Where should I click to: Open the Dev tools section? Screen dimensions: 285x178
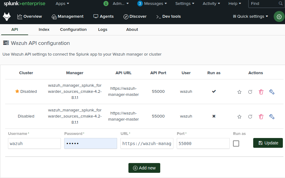(x=168, y=16)
